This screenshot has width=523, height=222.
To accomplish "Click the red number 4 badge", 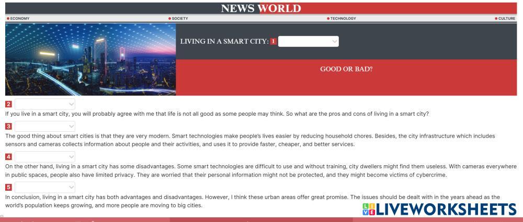I will pos(9,156).
